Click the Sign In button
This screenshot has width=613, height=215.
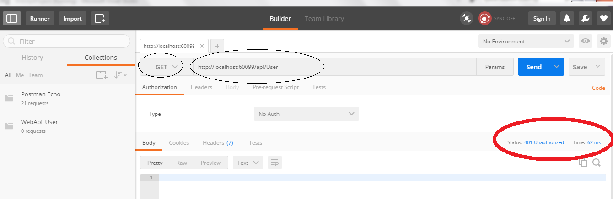coord(542,18)
